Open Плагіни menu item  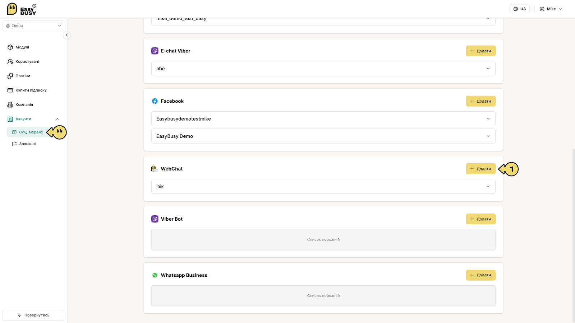(23, 76)
